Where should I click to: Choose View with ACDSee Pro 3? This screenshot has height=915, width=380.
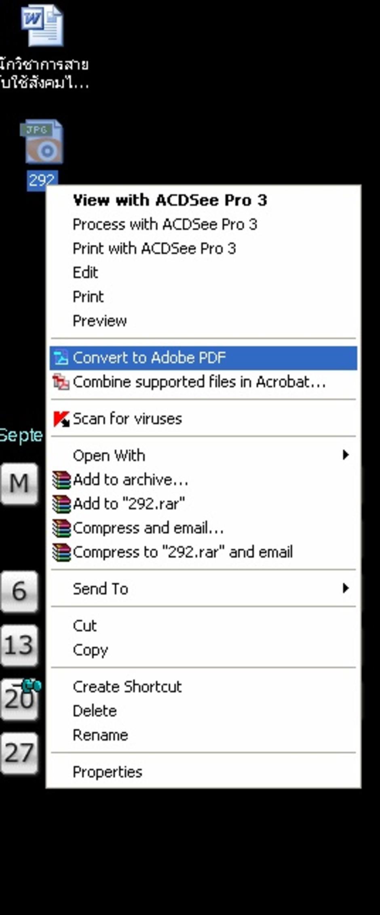[170, 200]
